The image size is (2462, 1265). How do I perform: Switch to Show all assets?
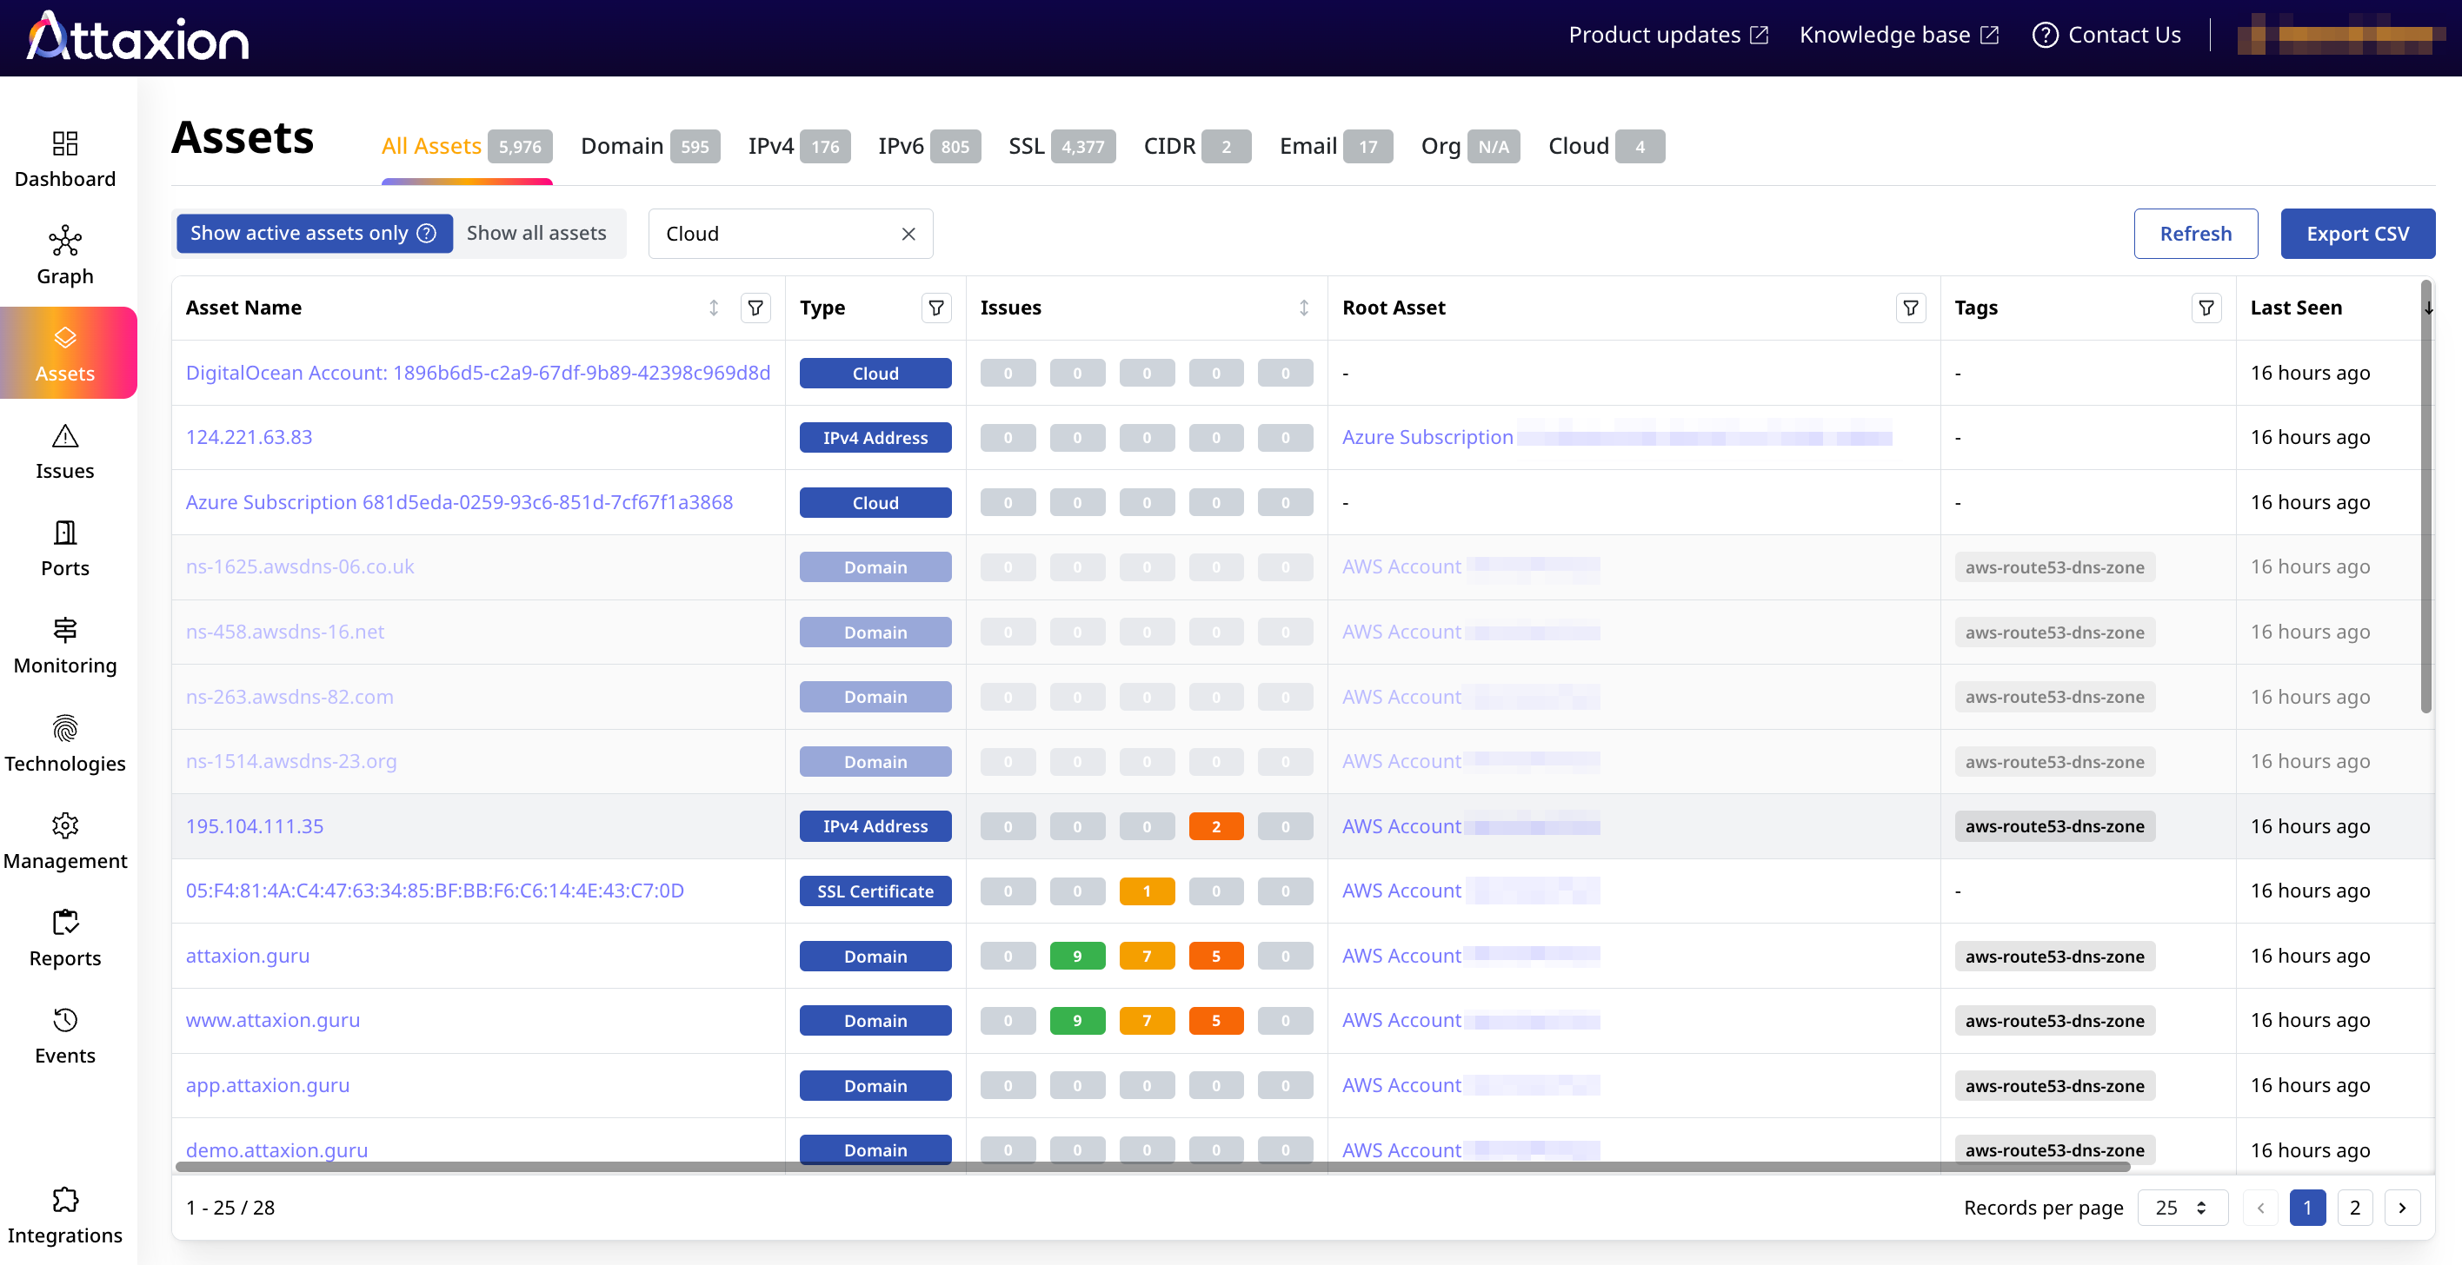pyautogui.click(x=536, y=233)
